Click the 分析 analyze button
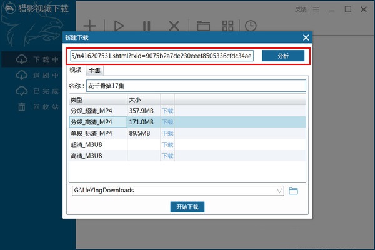The image size is (375, 250). pos(283,56)
